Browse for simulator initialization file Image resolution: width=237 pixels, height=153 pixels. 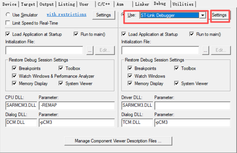click(x=90, y=50)
